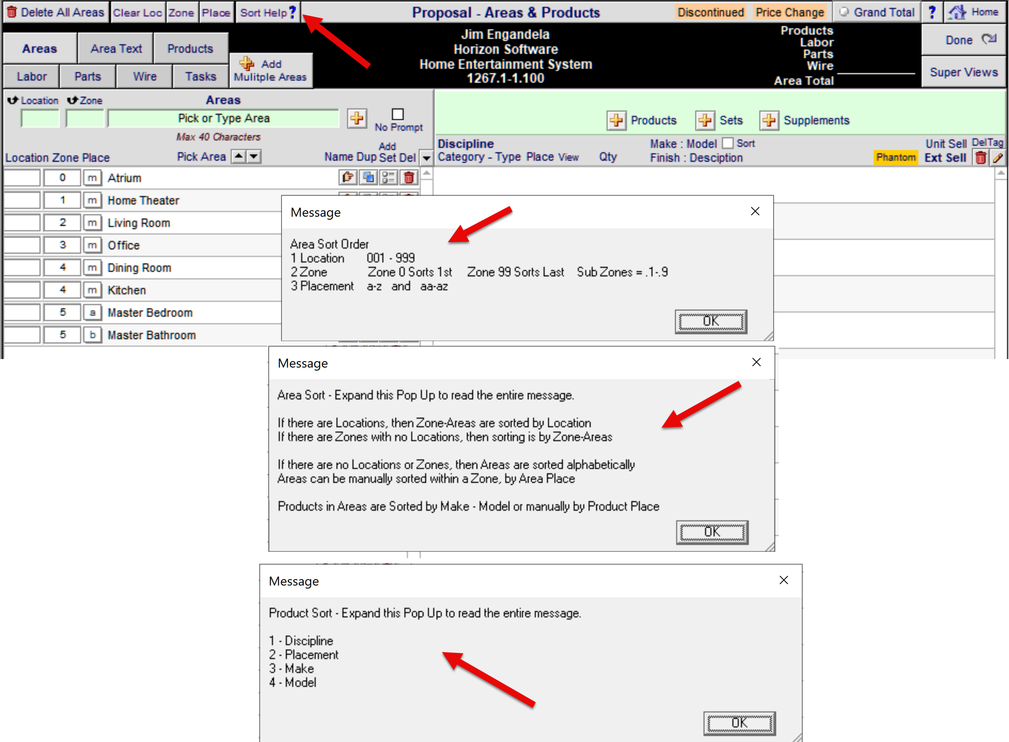This screenshot has width=1009, height=742.
Task: Click the Delete All Areas trash button
Action: (x=56, y=12)
